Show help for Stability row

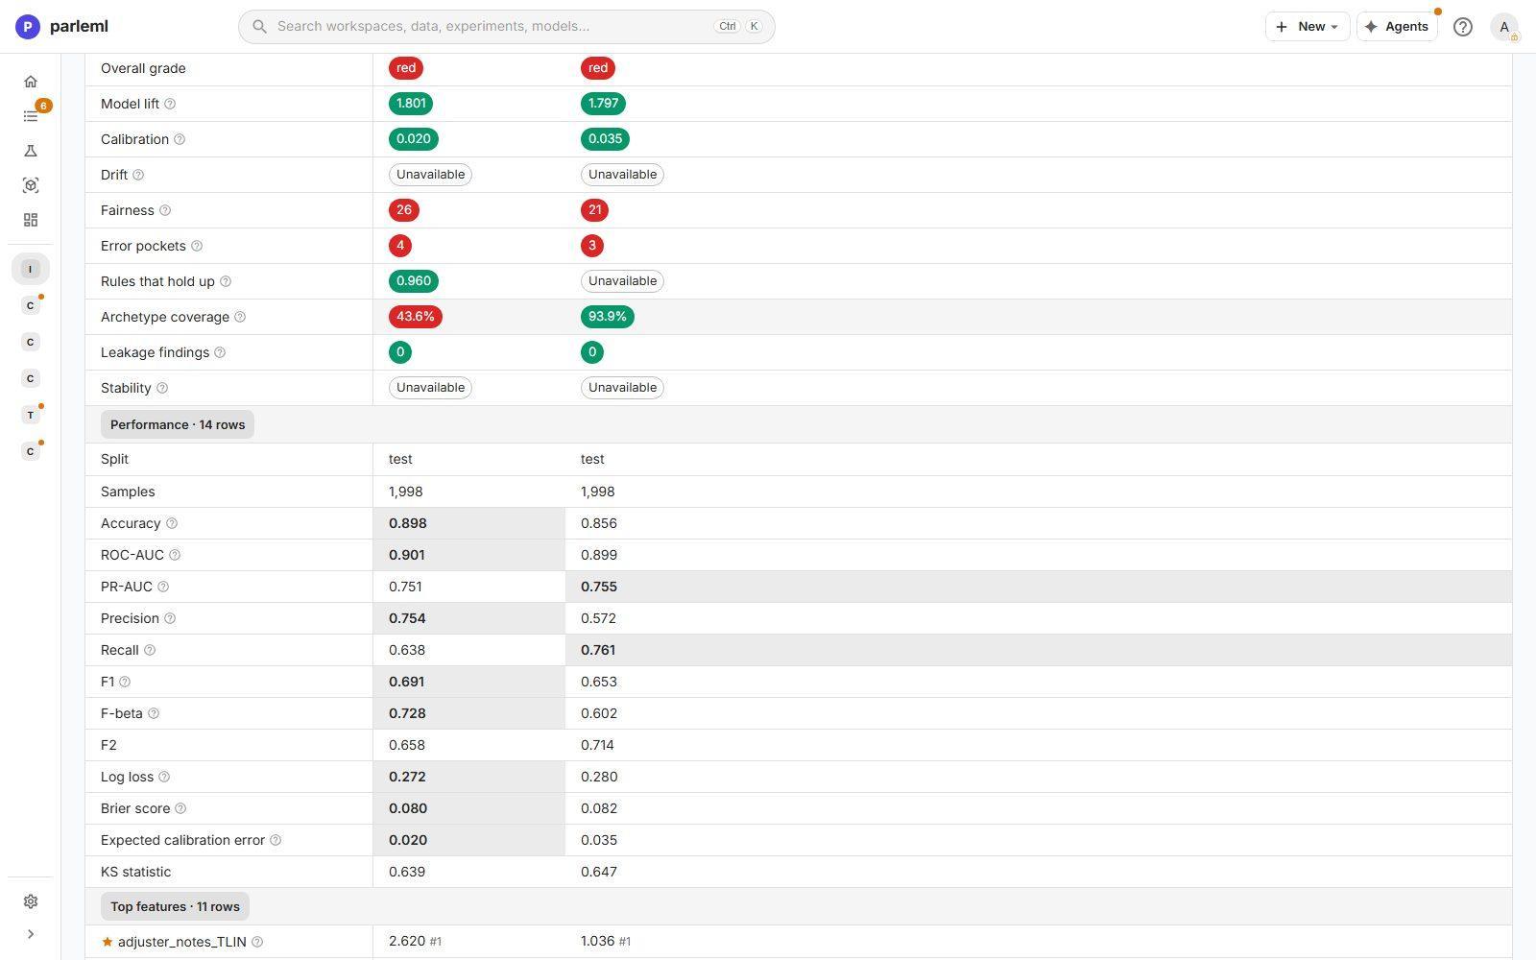(x=162, y=388)
